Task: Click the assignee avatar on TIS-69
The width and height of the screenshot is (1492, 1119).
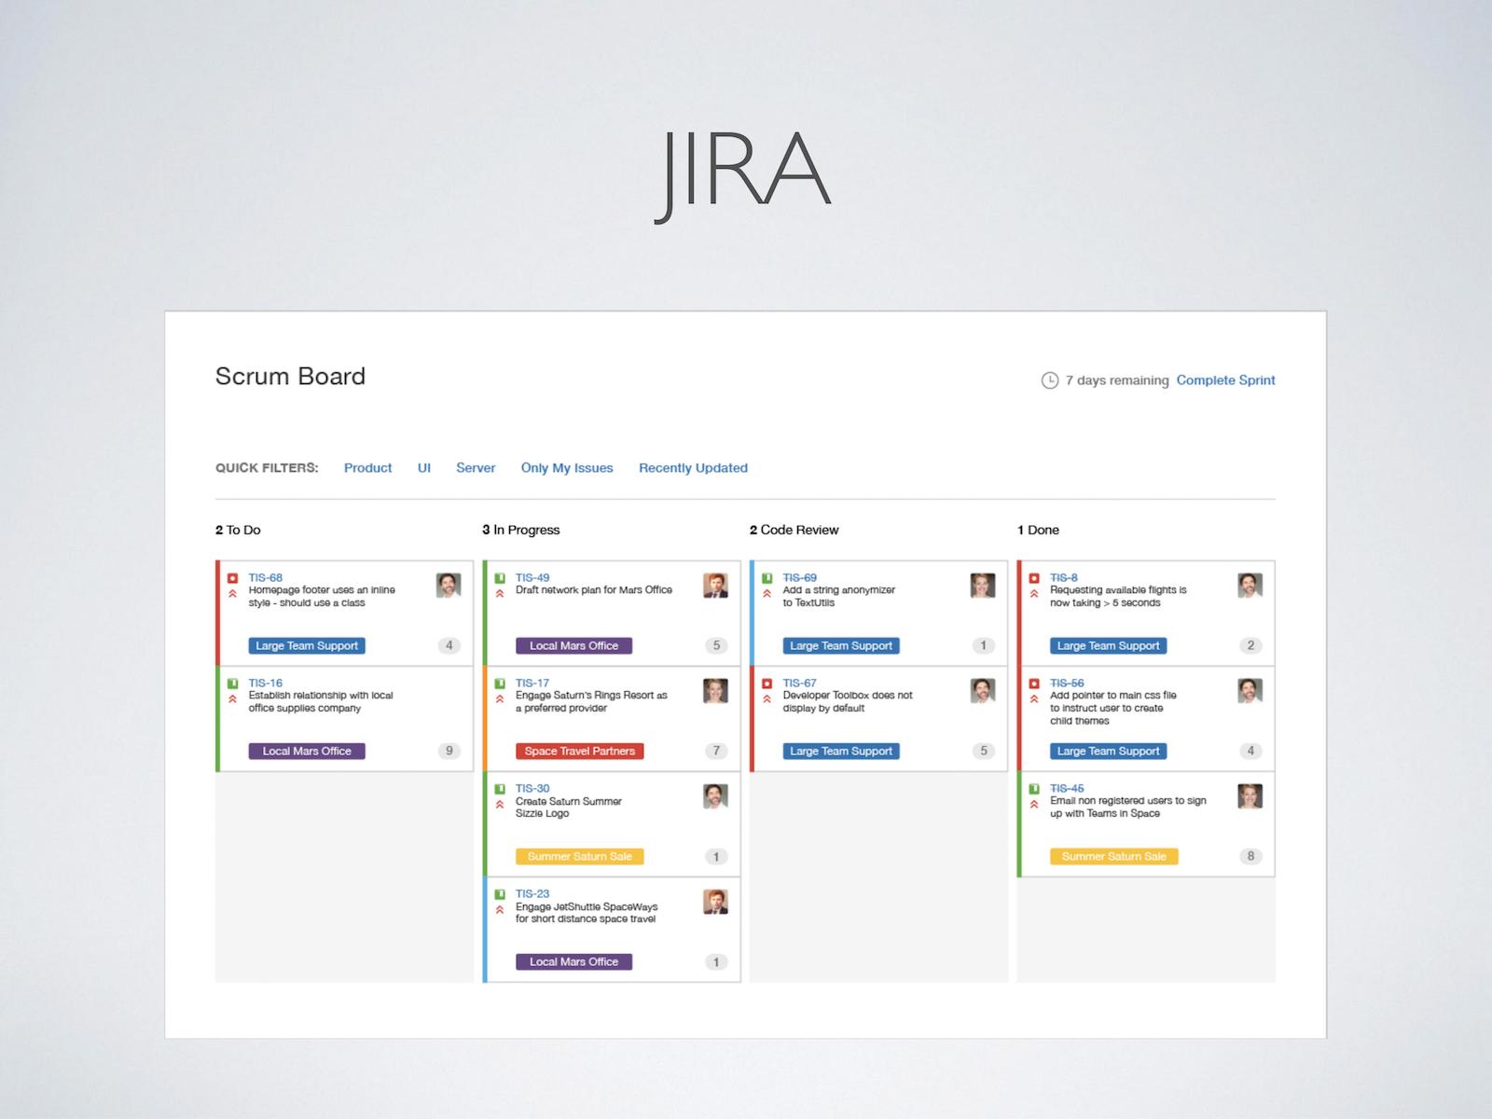Action: (x=983, y=586)
